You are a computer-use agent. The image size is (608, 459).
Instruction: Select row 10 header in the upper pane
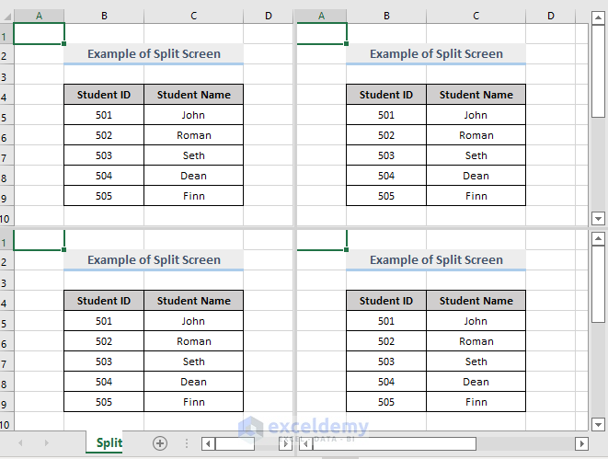click(6, 216)
